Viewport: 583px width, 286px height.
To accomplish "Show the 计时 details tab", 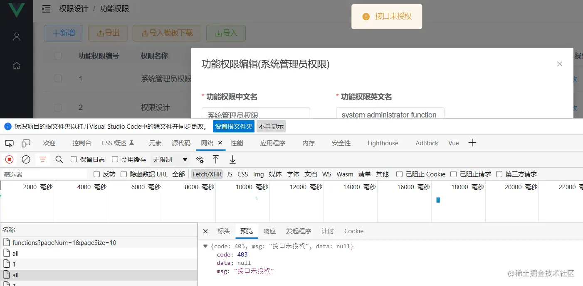I will (x=328, y=231).
